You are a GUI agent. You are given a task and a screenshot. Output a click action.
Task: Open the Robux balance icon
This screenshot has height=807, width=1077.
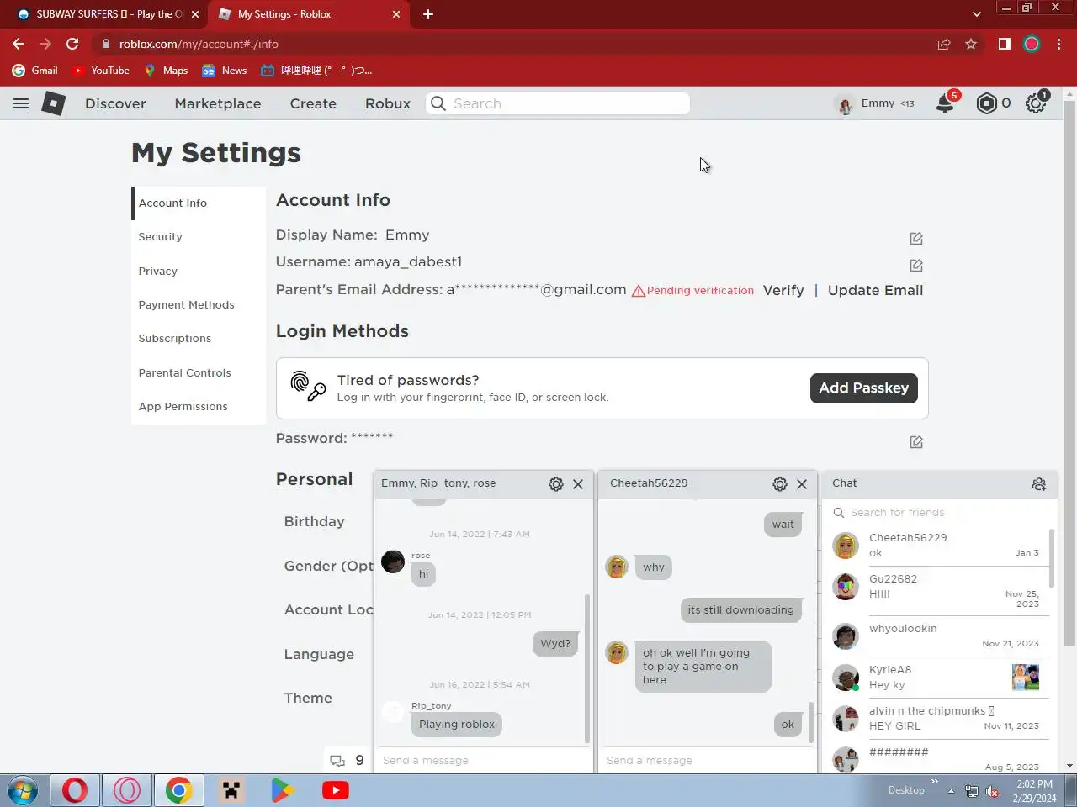[986, 103]
